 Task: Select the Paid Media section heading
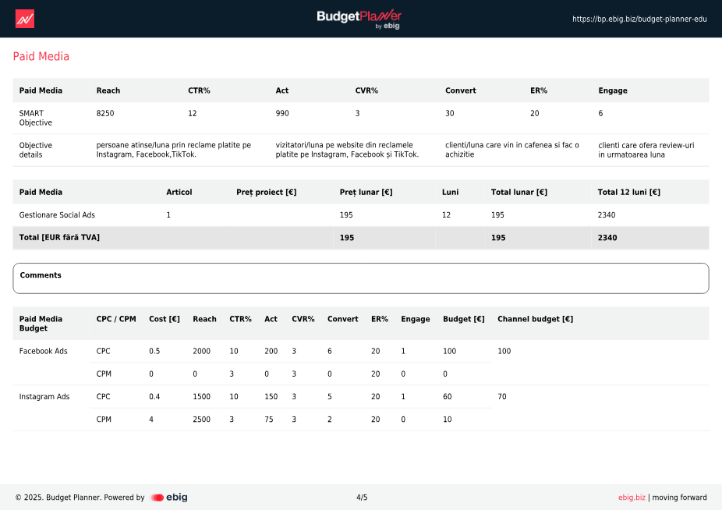point(41,56)
